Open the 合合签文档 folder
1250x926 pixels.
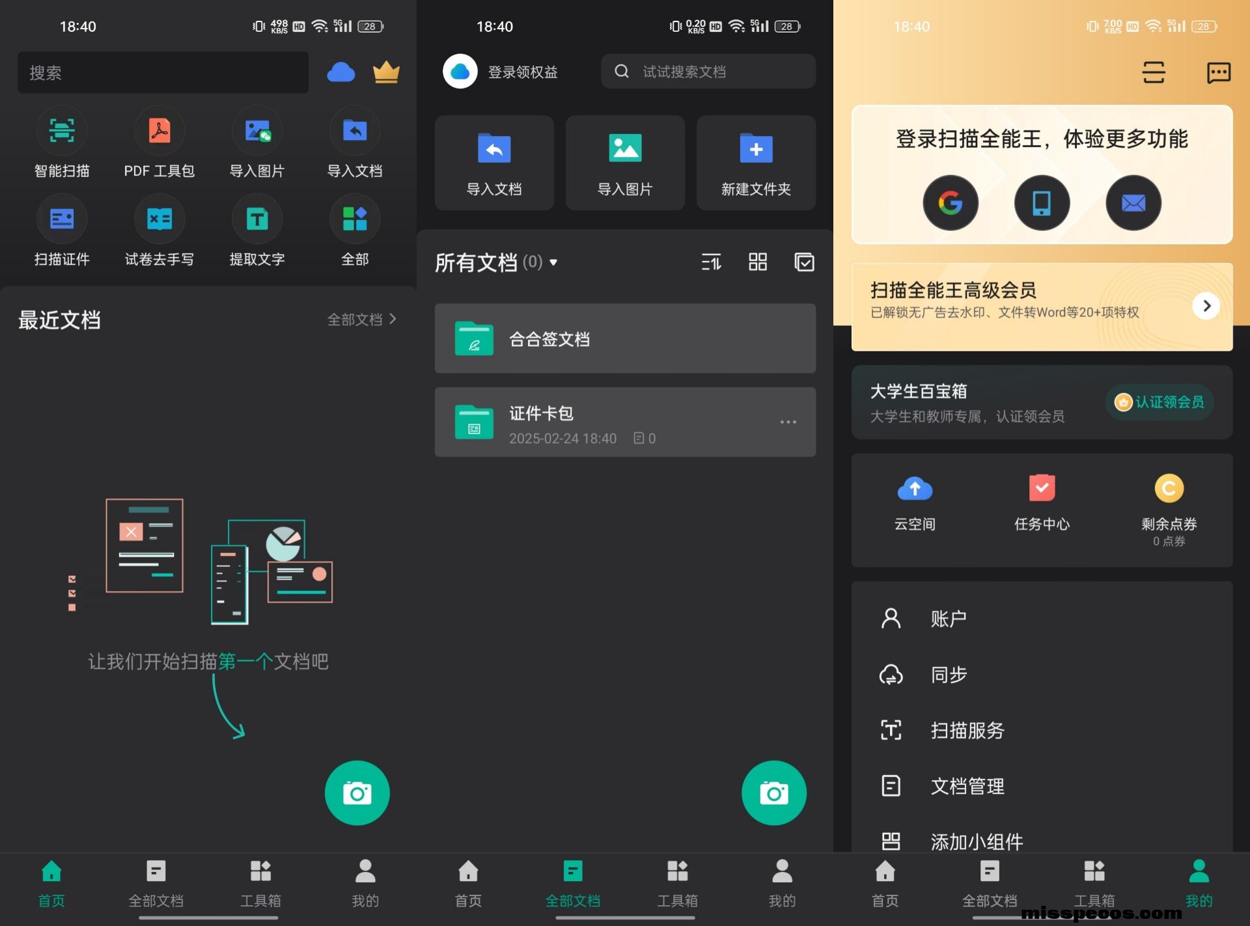625,338
